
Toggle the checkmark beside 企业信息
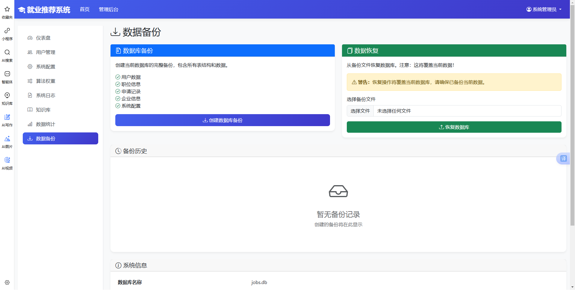tap(117, 99)
